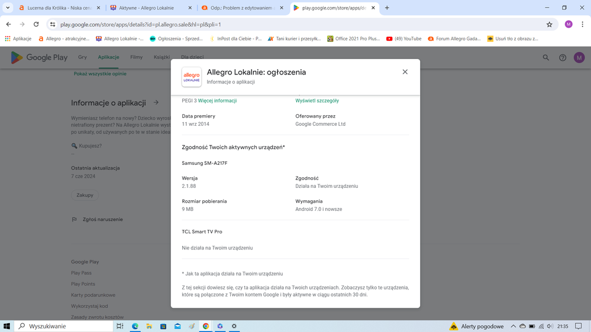
Task: Open the Google Play help icon
Action: [x=563, y=57]
